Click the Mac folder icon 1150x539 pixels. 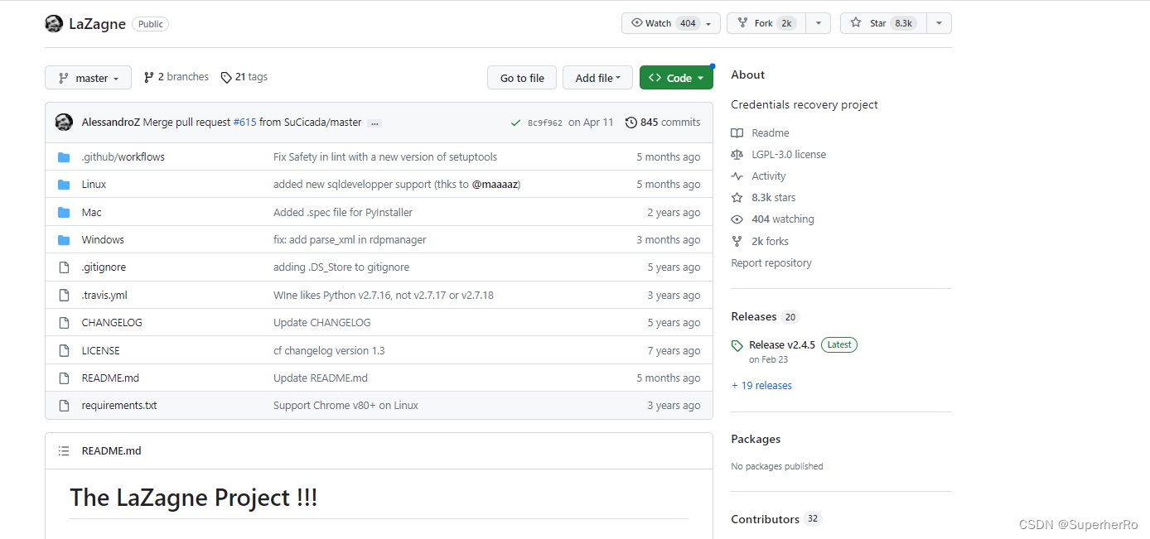point(64,213)
